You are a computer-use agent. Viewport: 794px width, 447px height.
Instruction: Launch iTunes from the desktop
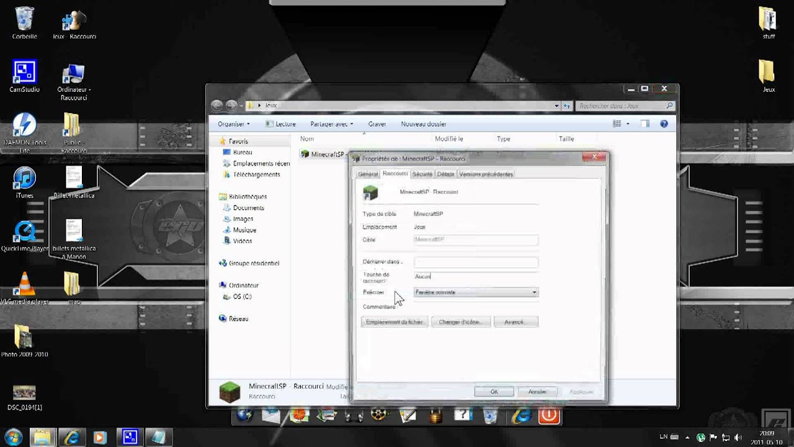point(24,183)
